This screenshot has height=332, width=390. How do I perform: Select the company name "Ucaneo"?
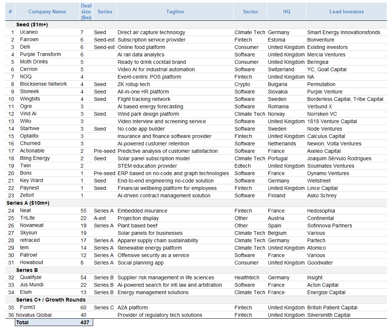pos(29,32)
